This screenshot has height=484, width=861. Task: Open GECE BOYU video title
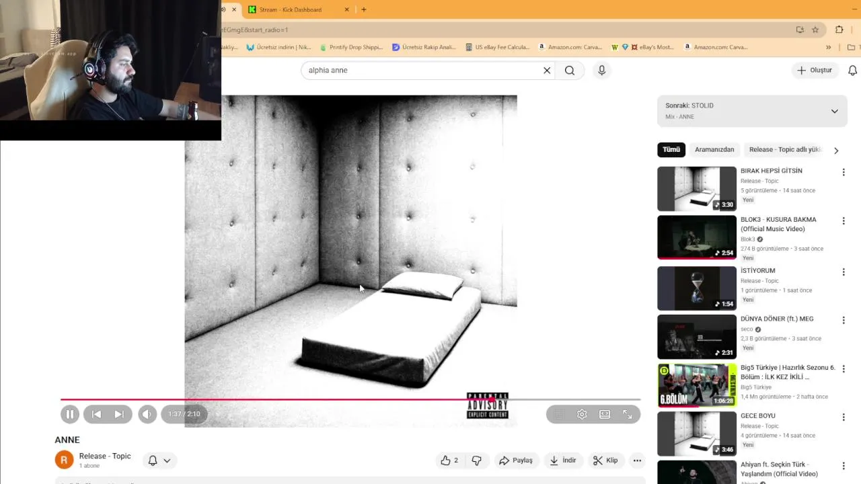click(758, 415)
